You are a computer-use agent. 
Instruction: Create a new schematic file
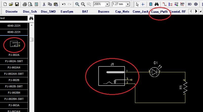[5, 4]
